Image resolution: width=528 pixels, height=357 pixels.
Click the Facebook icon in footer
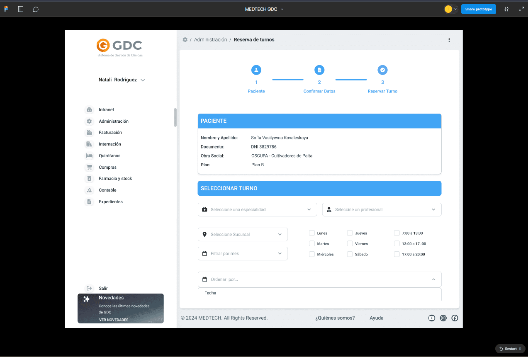tap(455, 318)
